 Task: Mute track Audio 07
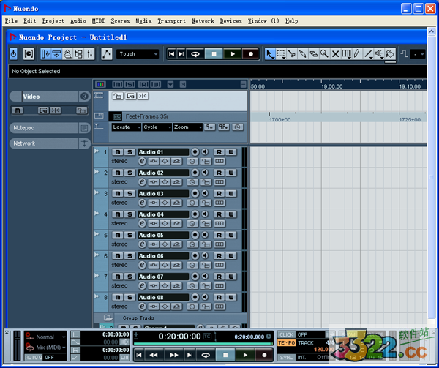click(118, 277)
